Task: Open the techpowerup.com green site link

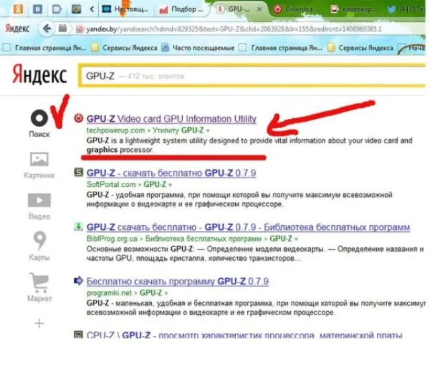Action: pos(116,130)
